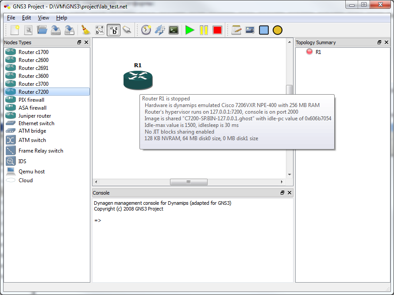
Task: Open the Edit menu
Action: pyautogui.click(x=27, y=18)
